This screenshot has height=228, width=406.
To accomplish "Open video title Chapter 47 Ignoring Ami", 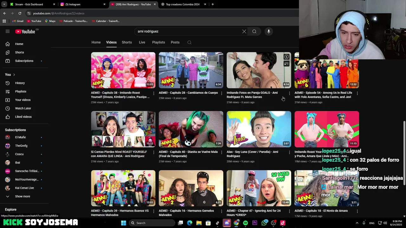I will [254, 213].
